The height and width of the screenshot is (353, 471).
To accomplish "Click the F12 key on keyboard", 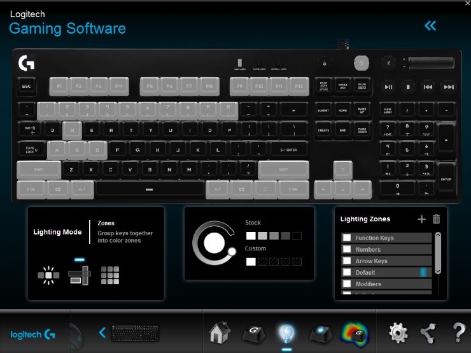I will tap(299, 86).
